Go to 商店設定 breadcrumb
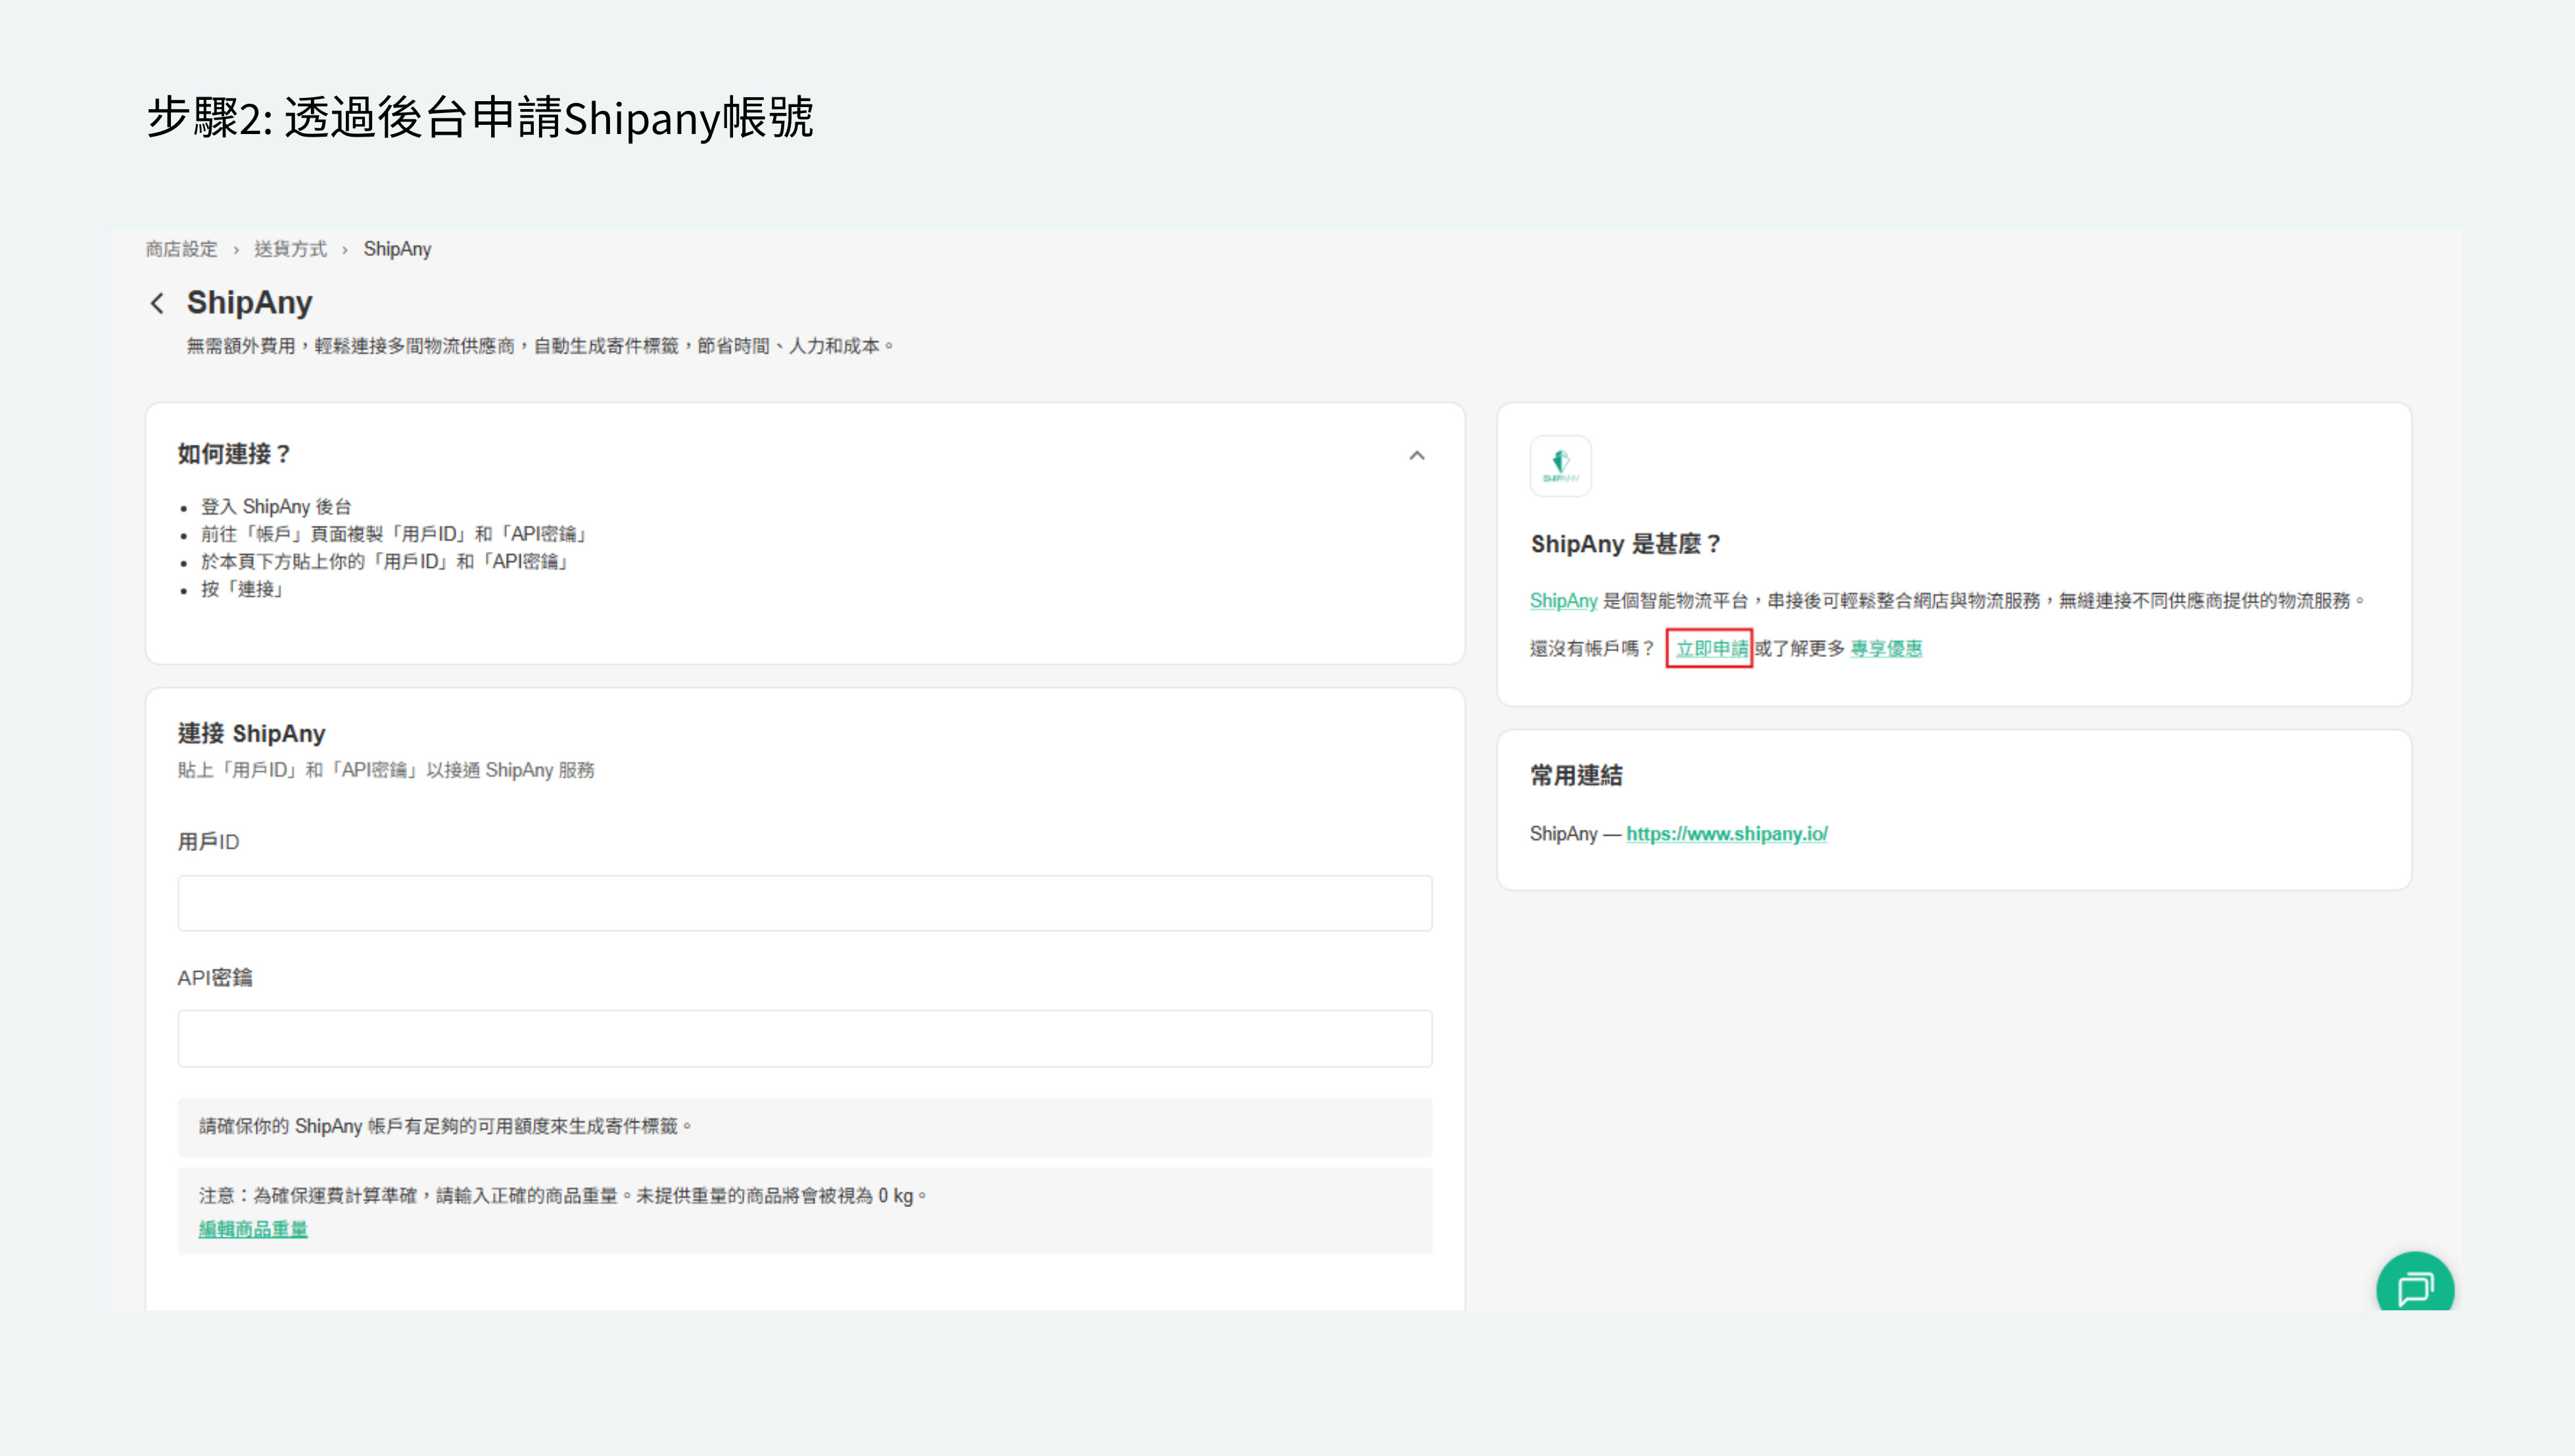 tap(181, 249)
